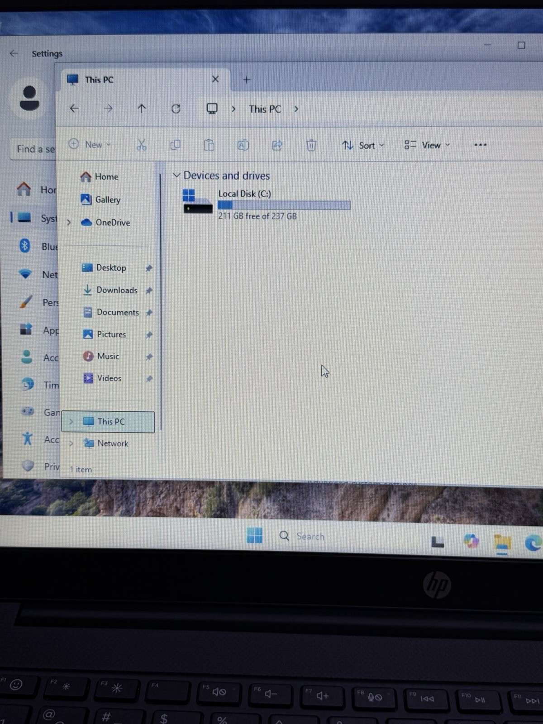Screen dimensions: 543x724
Task: Click the Copy toolbar icon
Action: [x=175, y=145]
